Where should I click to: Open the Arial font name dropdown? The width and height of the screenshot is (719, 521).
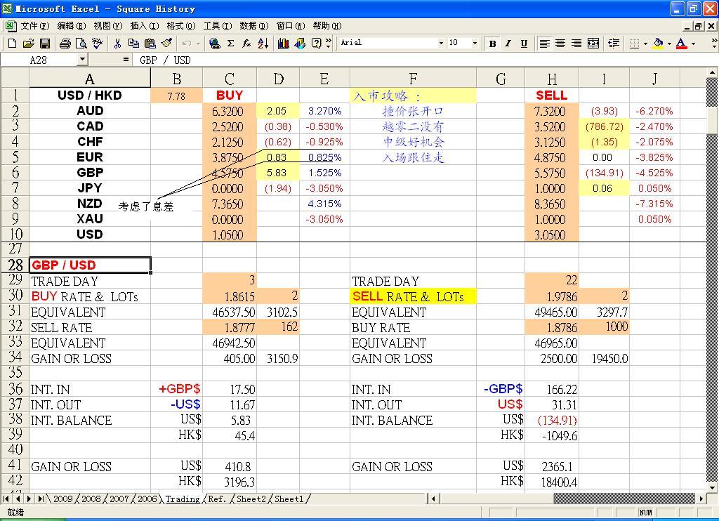coord(441,43)
